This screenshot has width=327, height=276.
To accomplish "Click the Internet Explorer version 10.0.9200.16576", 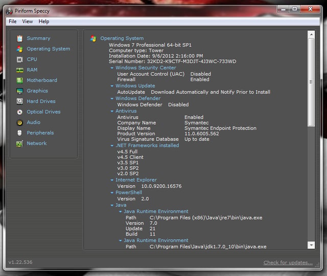I will click(x=161, y=186).
